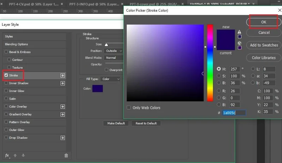The image size is (282, 163).
Task: Open the stroke Position dropdown
Action: (114, 51)
